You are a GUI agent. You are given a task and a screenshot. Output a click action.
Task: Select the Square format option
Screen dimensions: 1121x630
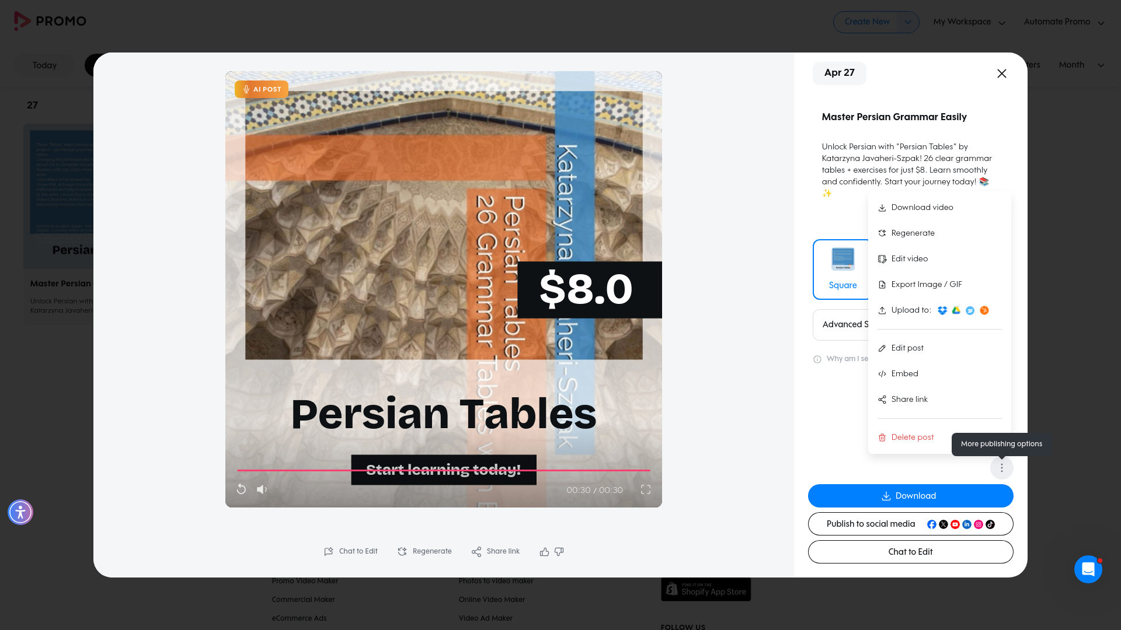(843, 269)
